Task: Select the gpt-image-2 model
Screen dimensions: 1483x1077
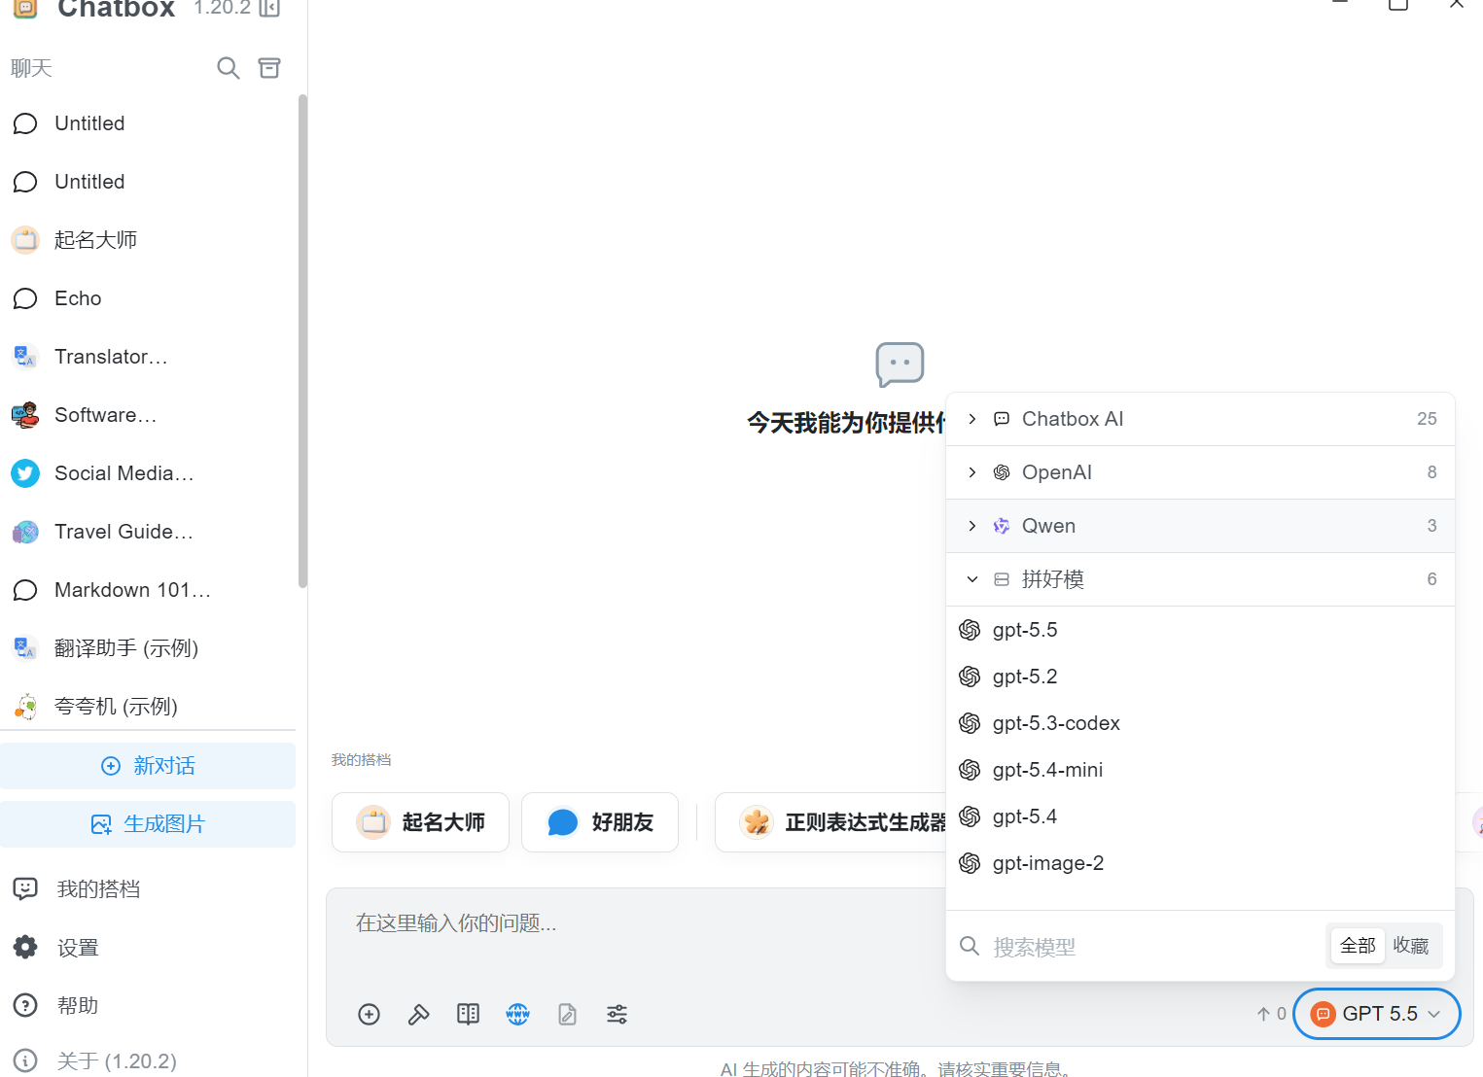Action: 1200,863
